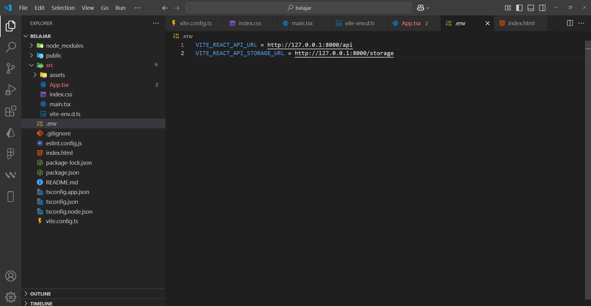Switch to the index.html tab
Viewport: 591px width, 306px height.
pyautogui.click(x=520, y=23)
